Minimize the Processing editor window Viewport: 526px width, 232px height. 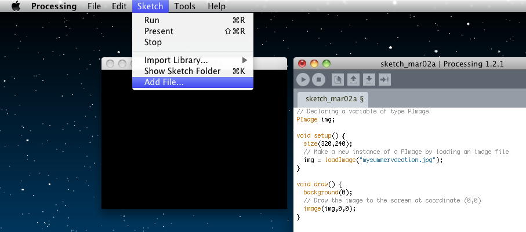point(314,64)
